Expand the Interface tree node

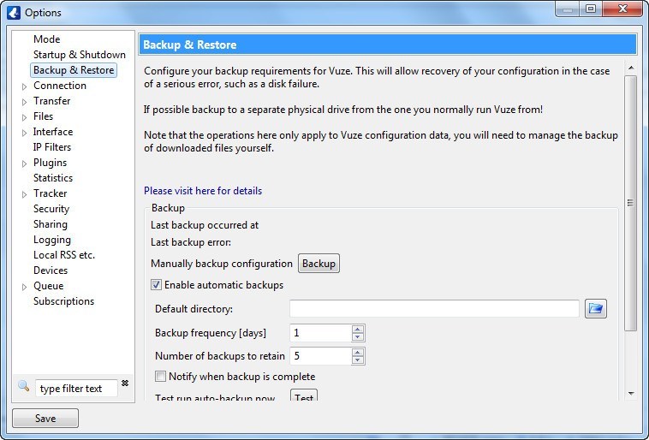(x=25, y=133)
